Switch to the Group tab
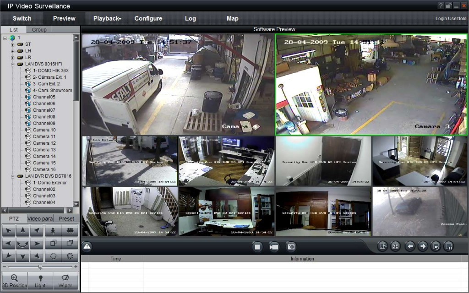Screen dimensions: 469x293 click(x=39, y=30)
